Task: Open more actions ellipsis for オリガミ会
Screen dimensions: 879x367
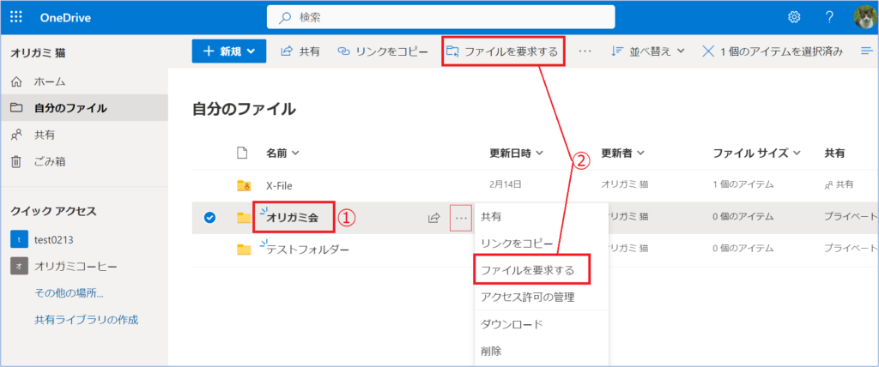Action: 462,218
